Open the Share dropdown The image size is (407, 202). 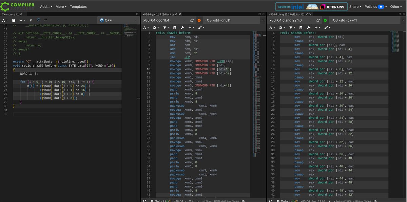tap(355, 6)
